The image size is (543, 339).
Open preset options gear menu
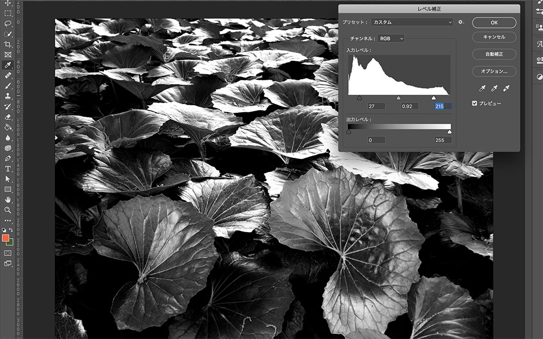(x=461, y=22)
